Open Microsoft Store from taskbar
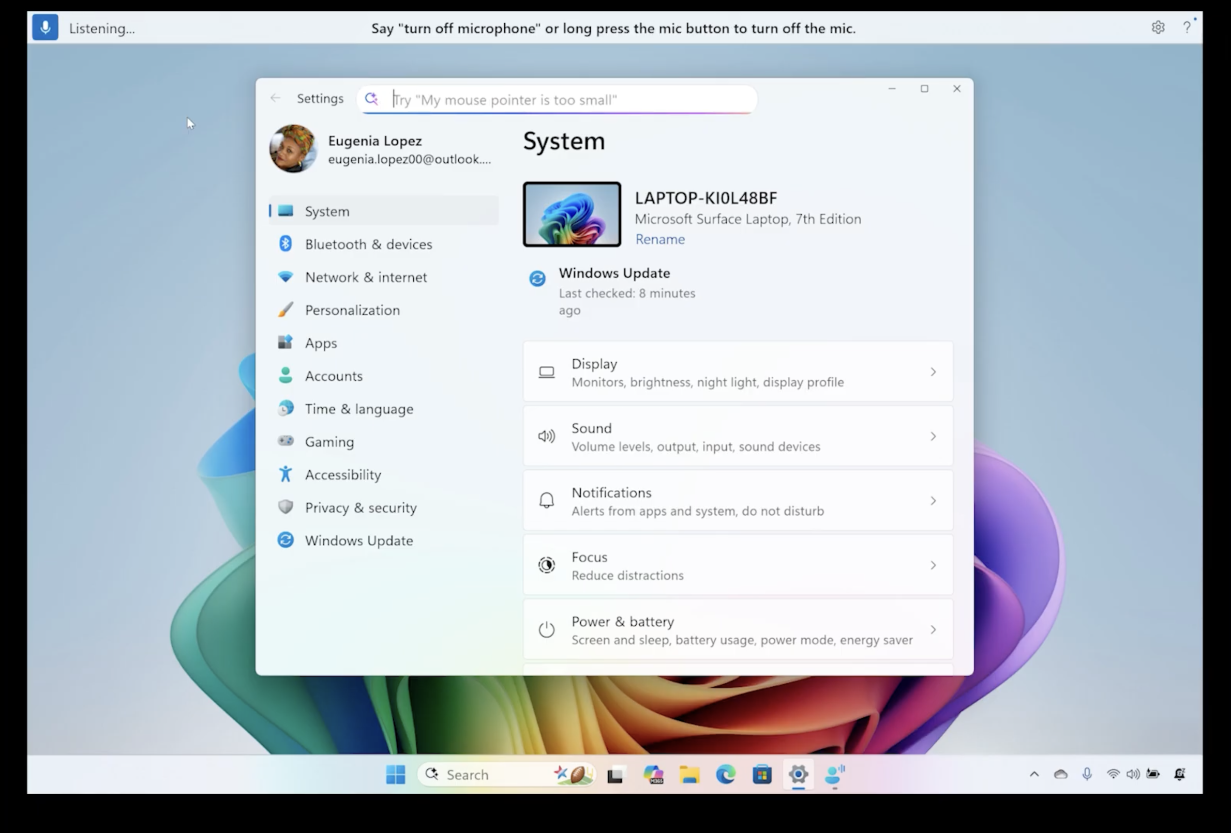 click(x=762, y=775)
